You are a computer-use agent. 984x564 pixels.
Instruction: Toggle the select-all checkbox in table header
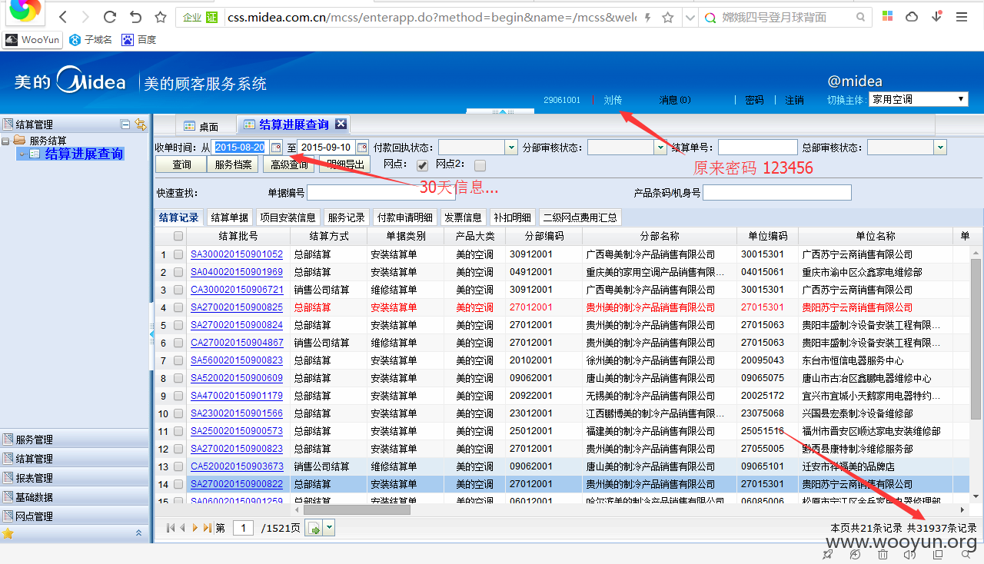pyautogui.click(x=178, y=236)
